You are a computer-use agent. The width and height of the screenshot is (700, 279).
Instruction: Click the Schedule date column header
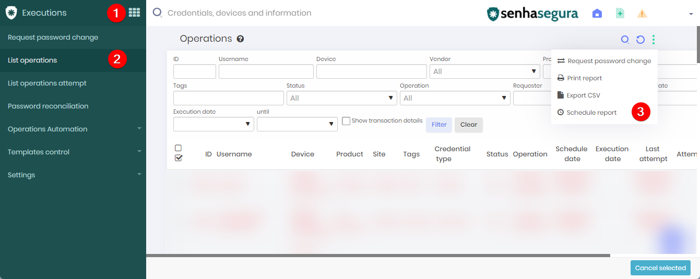point(572,154)
